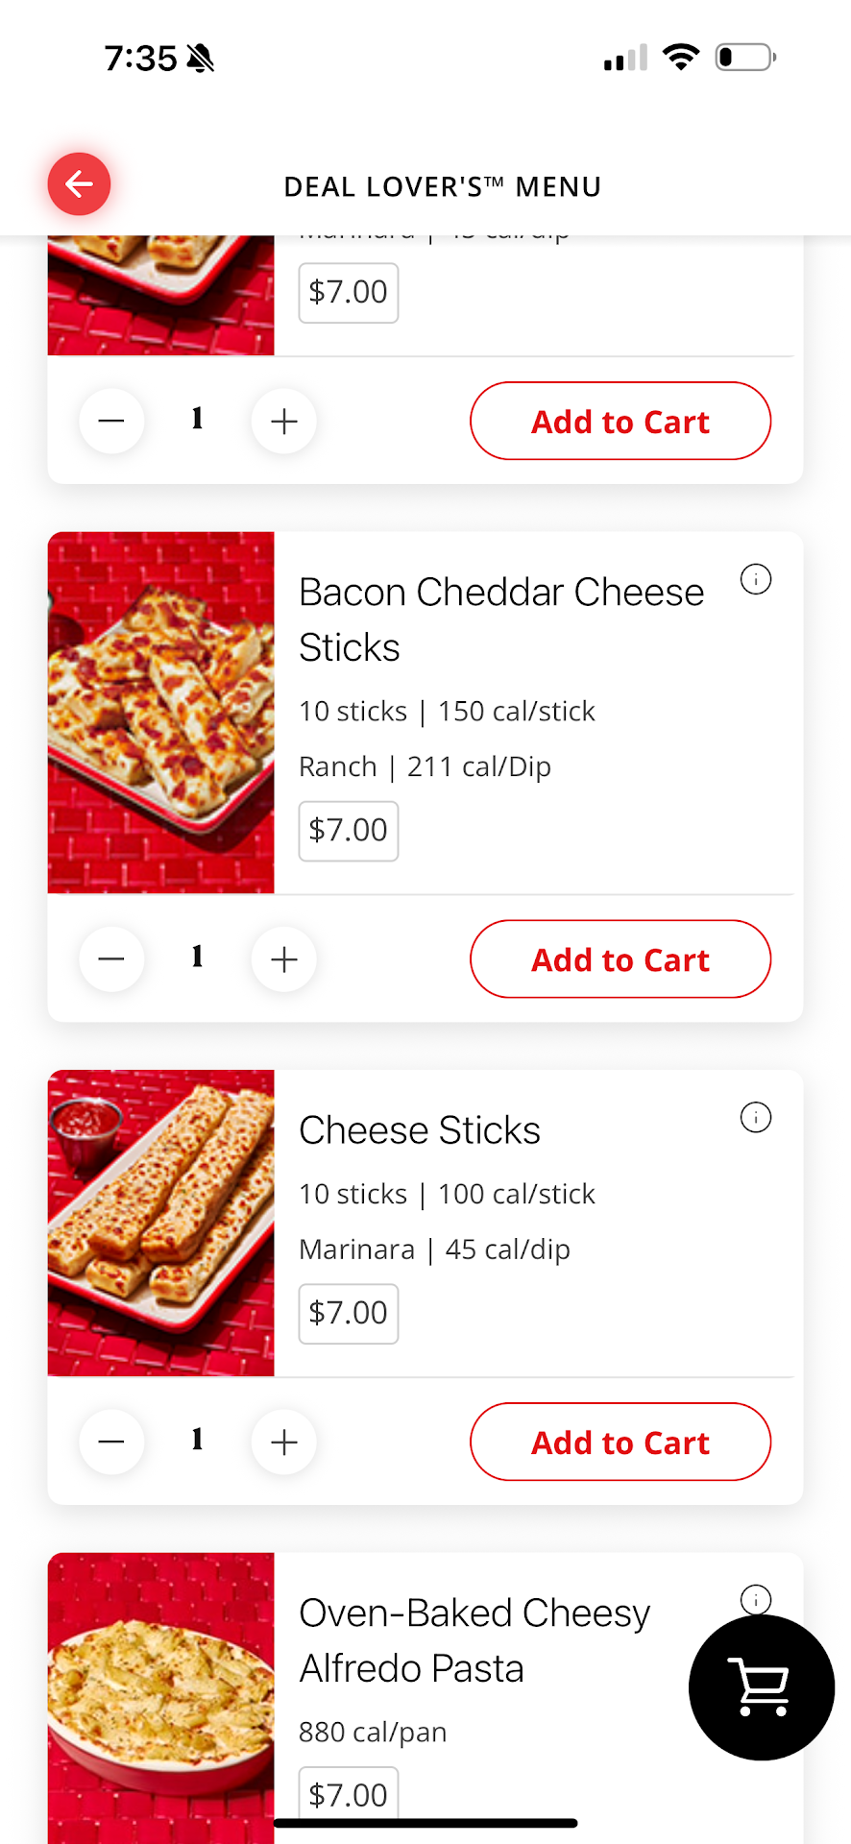Decrease quantity of Cheese Sticks
Image resolution: width=851 pixels, height=1844 pixels.
[x=111, y=1442]
